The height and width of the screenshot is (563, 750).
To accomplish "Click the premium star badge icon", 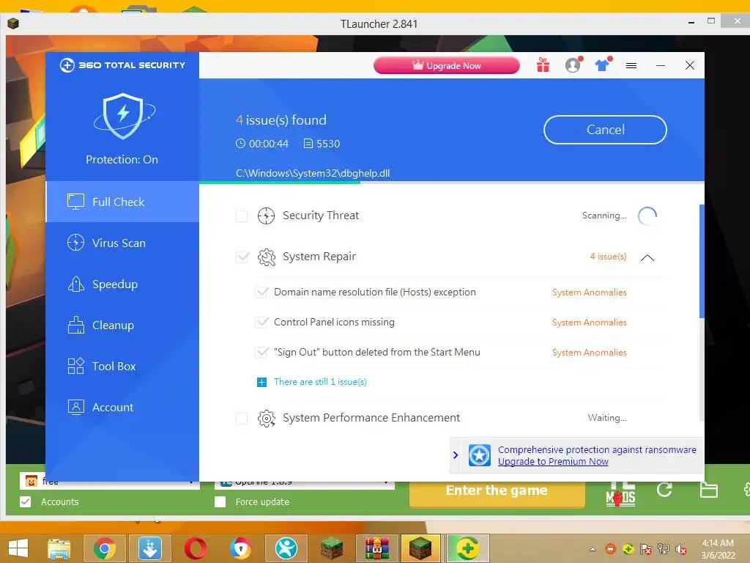I will (479, 455).
